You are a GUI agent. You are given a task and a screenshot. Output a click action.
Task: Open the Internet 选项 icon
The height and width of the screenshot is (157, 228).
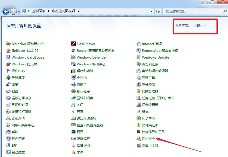[139, 44]
